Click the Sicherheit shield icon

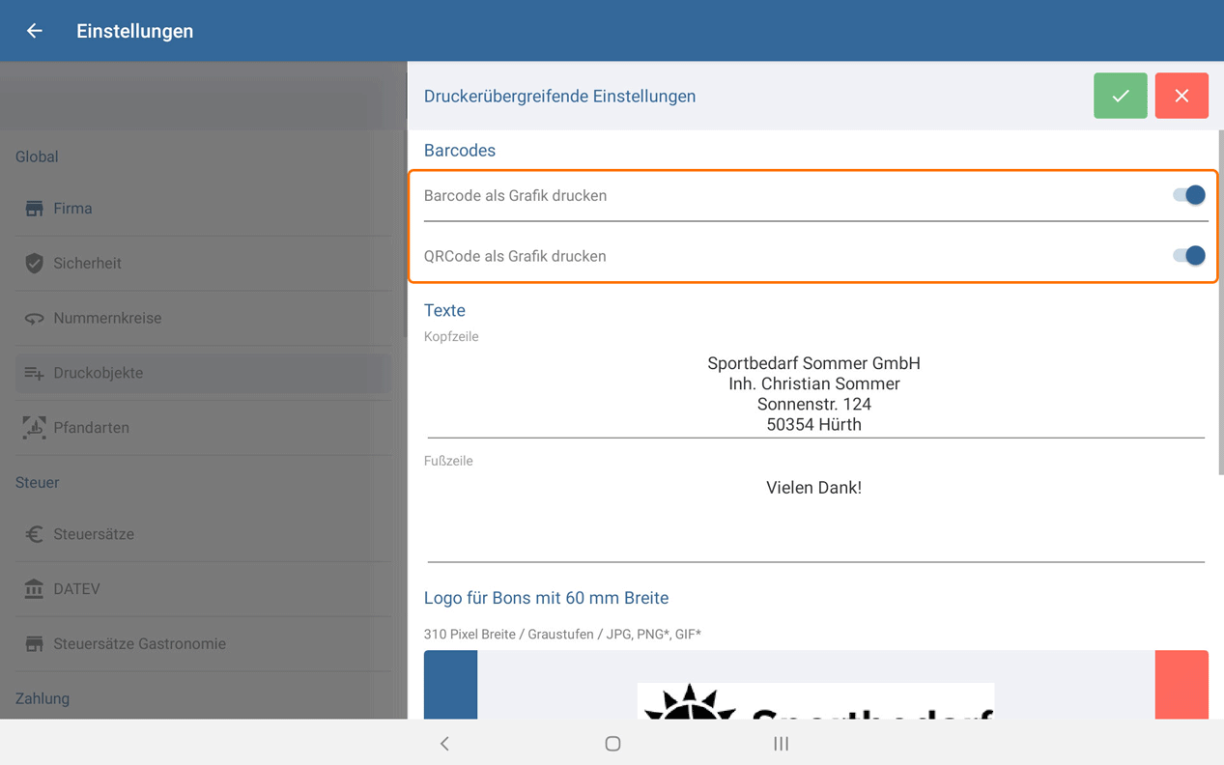click(34, 263)
